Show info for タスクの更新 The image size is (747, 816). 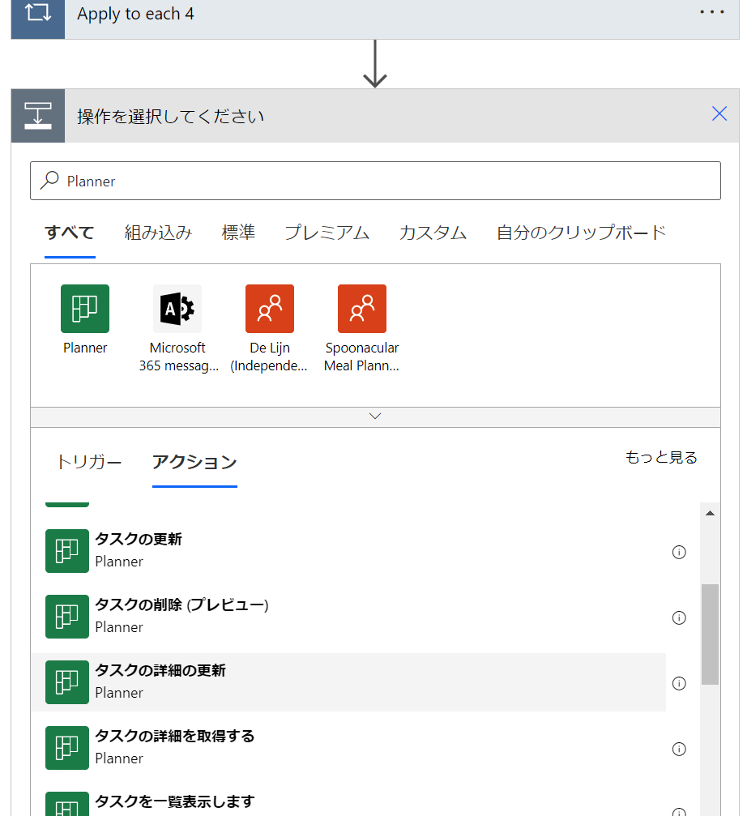coord(679,552)
